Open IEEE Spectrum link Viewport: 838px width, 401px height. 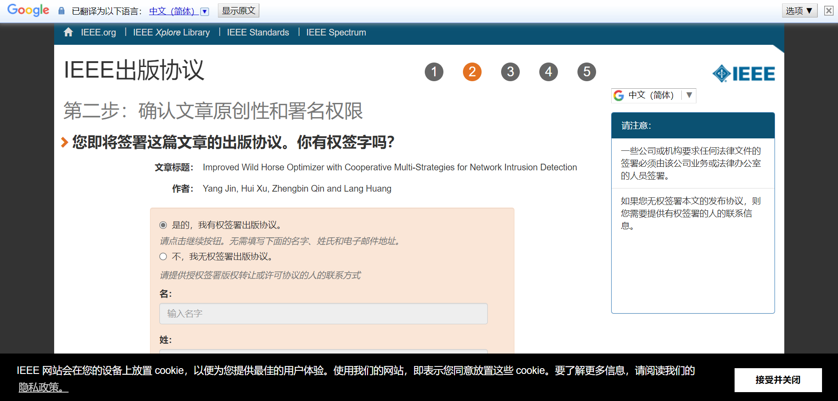(336, 32)
